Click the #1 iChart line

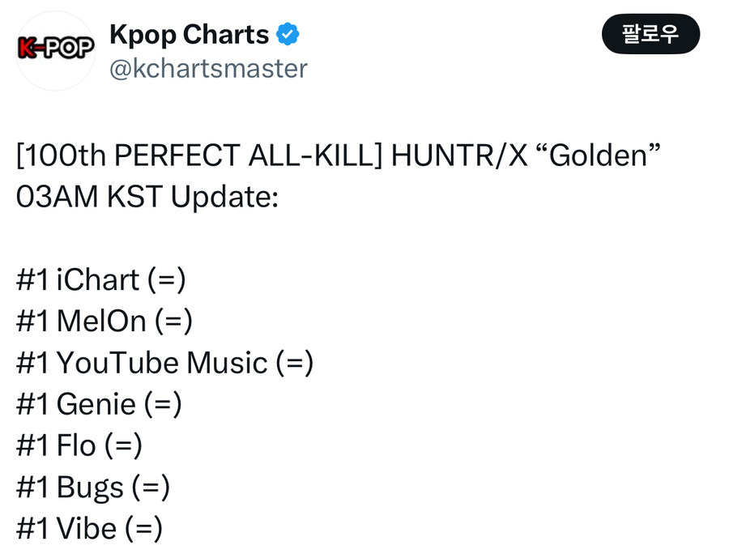coord(101,280)
